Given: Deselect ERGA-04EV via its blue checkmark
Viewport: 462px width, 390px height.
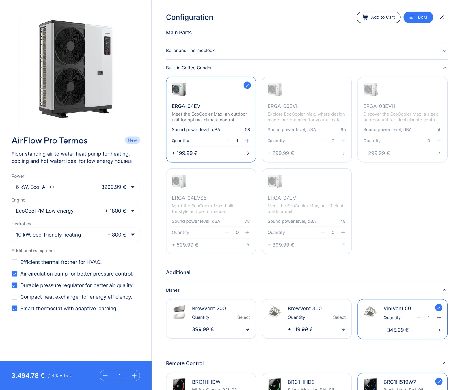Looking at the screenshot, I should point(247,85).
